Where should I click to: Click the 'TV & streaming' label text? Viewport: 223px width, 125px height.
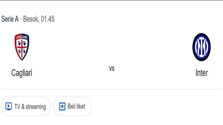[30, 107]
